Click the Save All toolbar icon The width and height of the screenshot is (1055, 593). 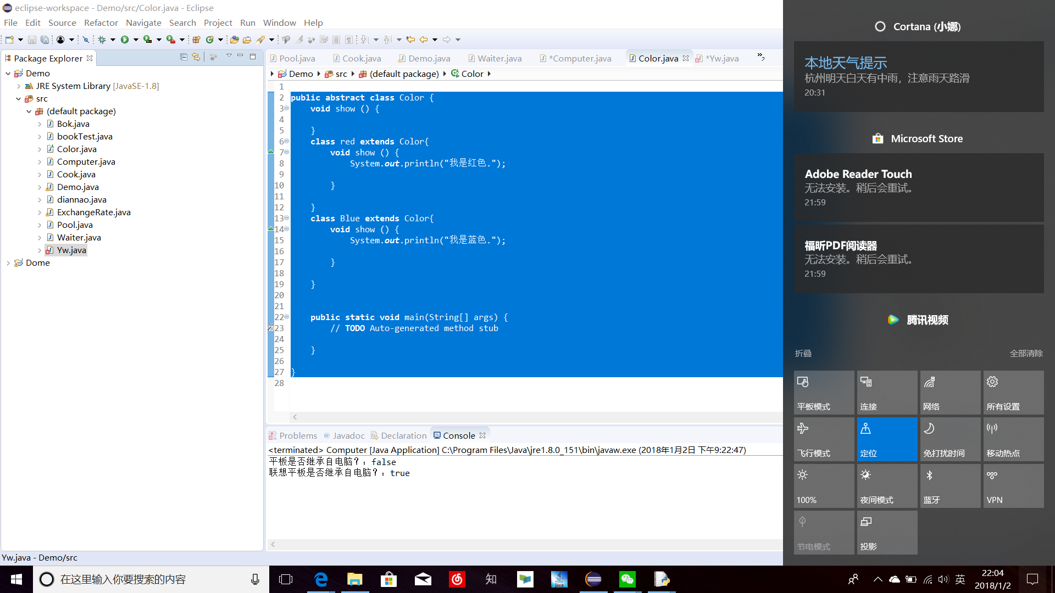pos(45,40)
